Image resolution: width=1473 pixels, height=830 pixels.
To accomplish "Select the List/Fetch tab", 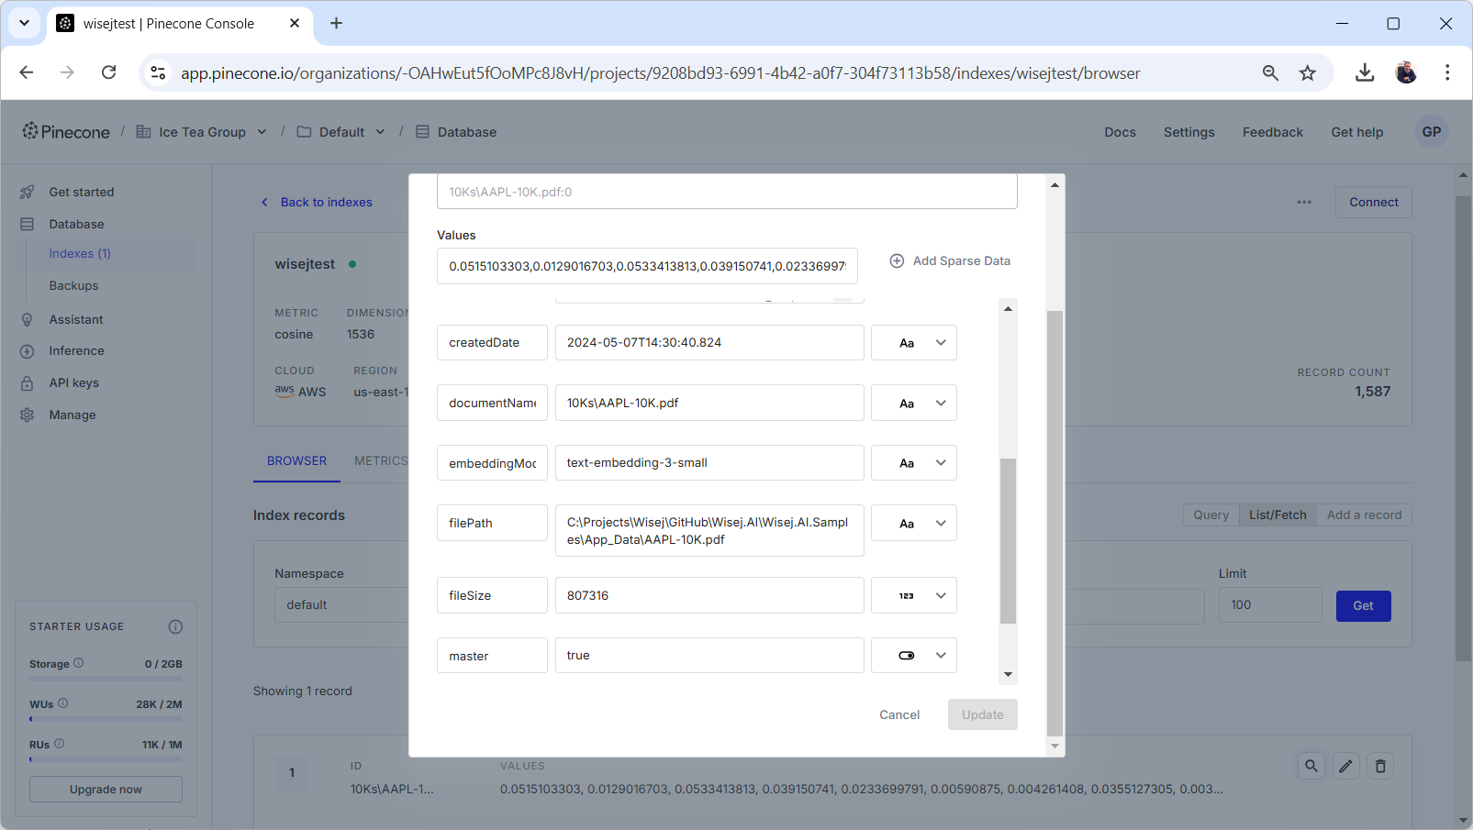I will [1278, 515].
